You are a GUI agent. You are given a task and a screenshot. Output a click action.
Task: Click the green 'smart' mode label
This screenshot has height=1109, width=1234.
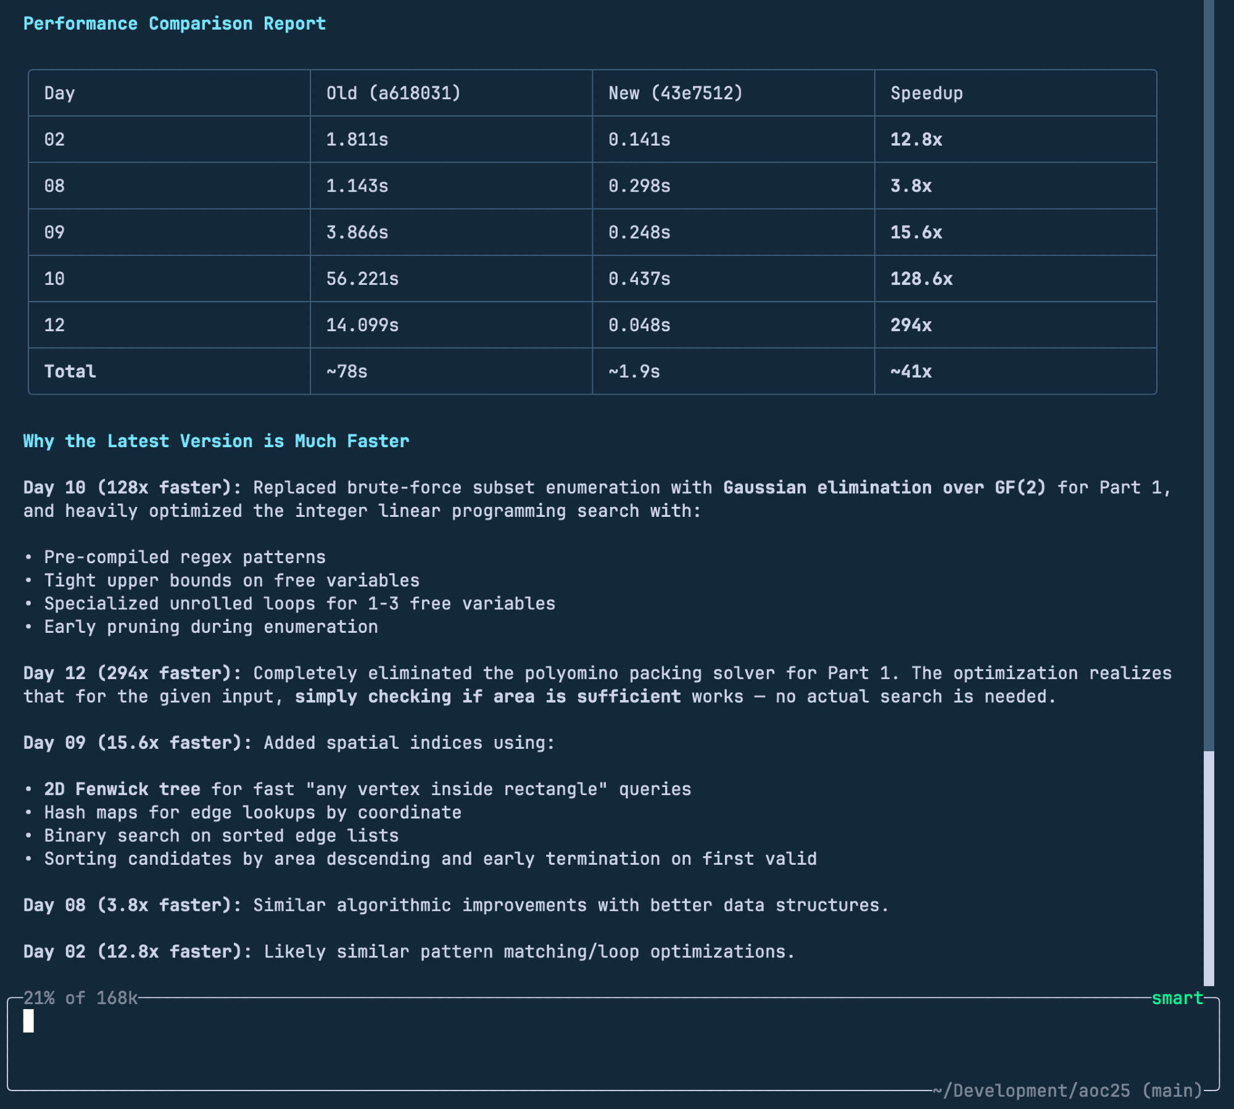1177,998
